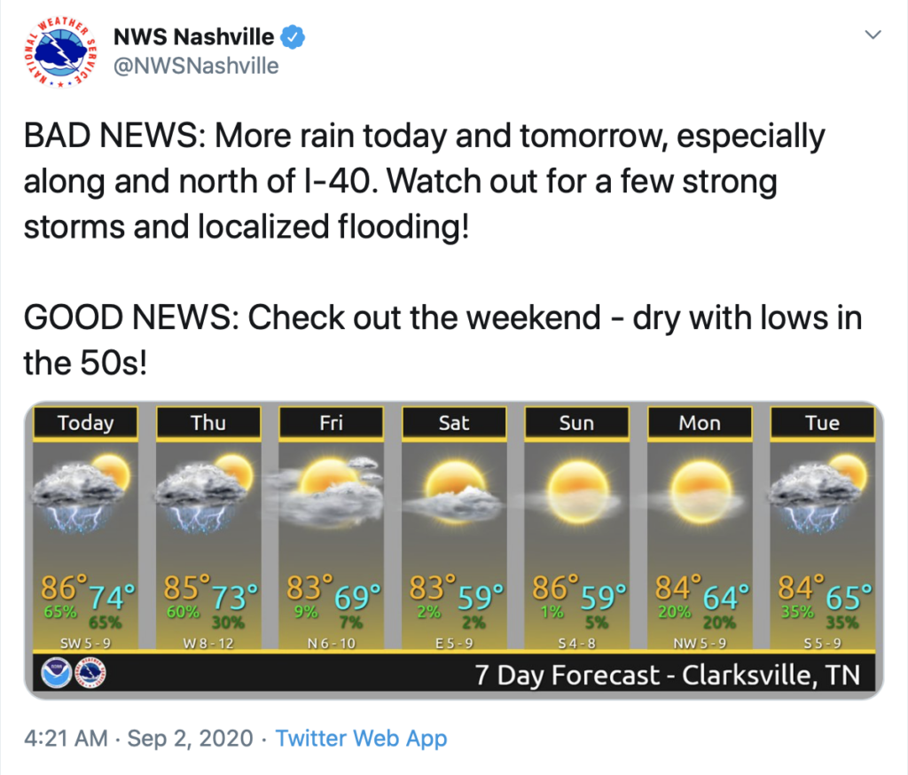Click the Today thunderstorm weather icon
908x775 pixels.
[82, 494]
